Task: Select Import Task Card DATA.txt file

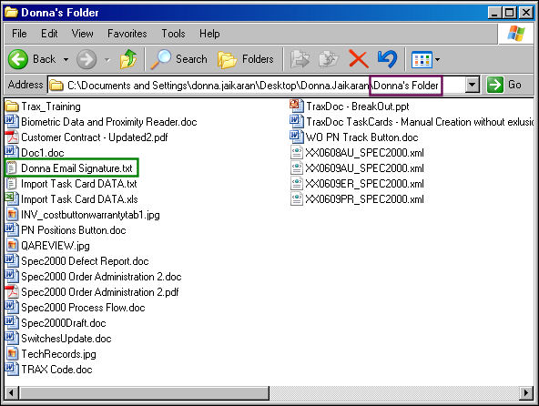Action: [x=71, y=184]
